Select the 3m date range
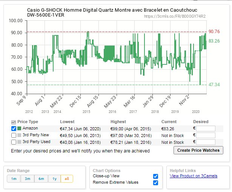Viewport: 232px width, 192px height. click(27, 179)
